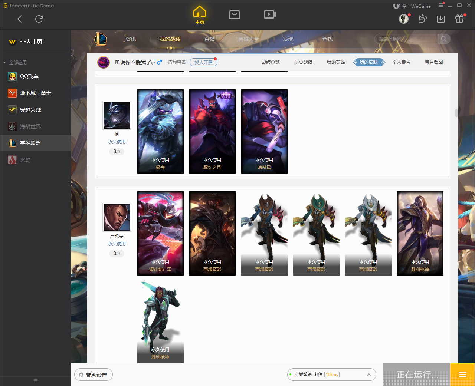This screenshot has height=386, width=475.
Task: Open the download manager icon
Action: point(441,19)
